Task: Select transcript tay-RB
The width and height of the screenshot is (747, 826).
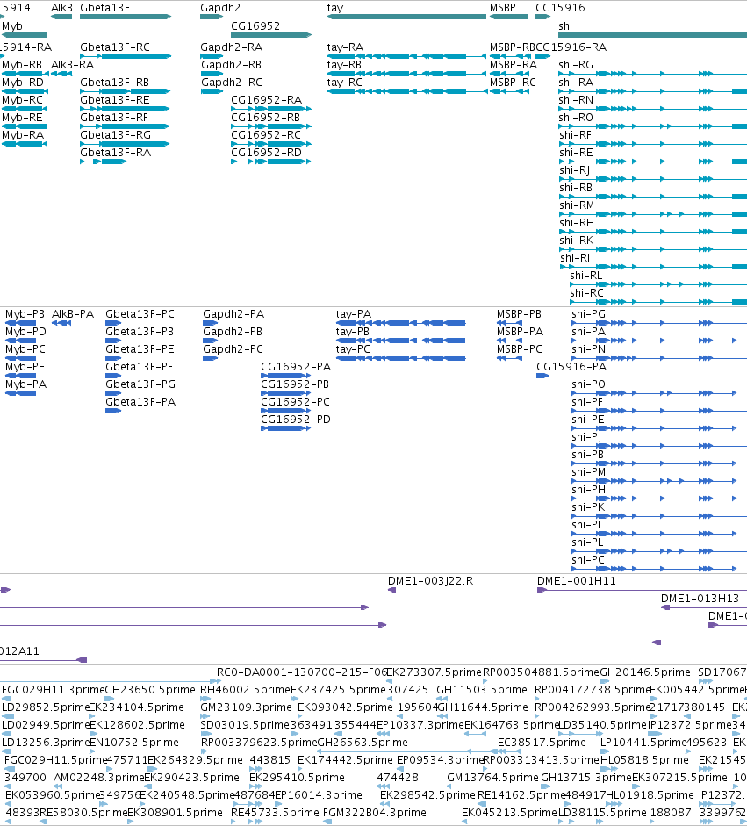Action: tap(406, 74)
